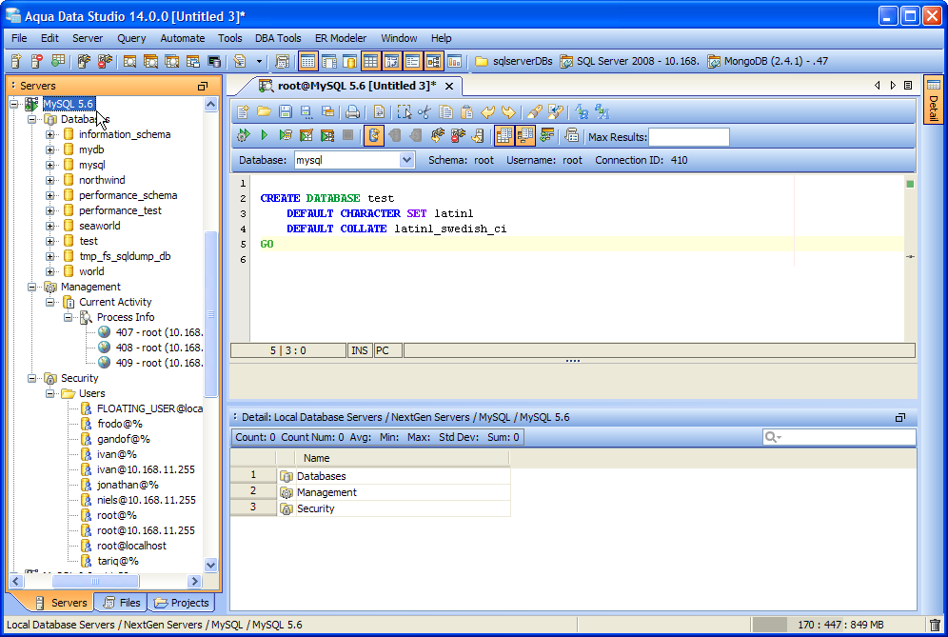The height and width of the screenshot is (637, 948).
Task: Switch to the Projects tab
Action: (x=182, y=603)
